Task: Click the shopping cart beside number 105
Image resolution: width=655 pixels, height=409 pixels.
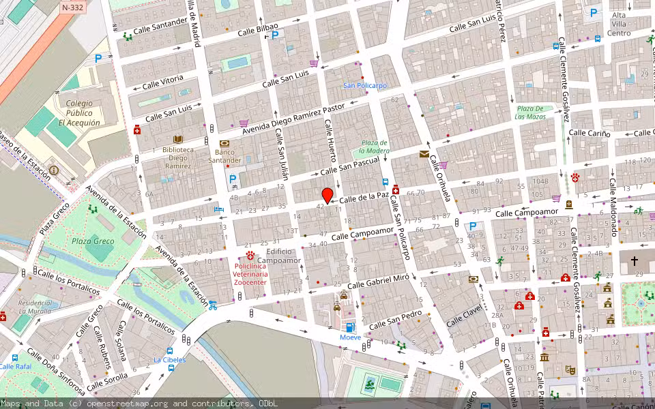Action: (x=556, y=198)
